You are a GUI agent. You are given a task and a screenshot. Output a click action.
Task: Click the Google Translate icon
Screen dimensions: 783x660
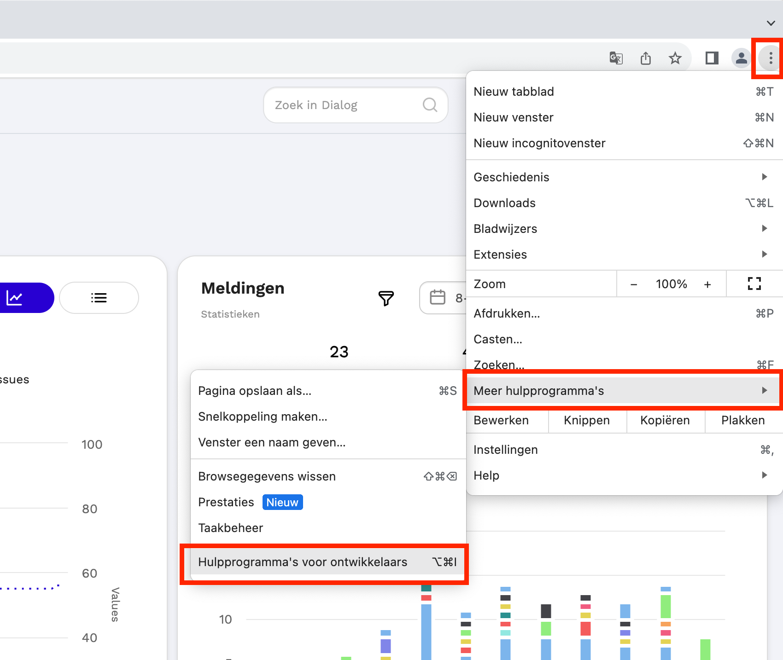[x=616, y=58]
